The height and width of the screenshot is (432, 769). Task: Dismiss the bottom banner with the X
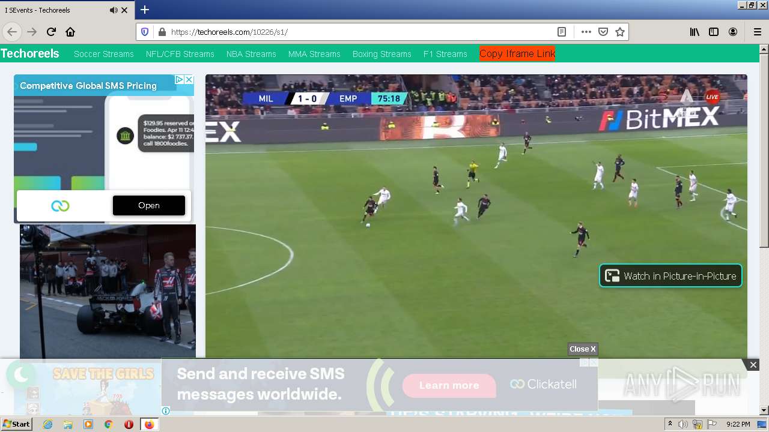(x=753, y=365)
